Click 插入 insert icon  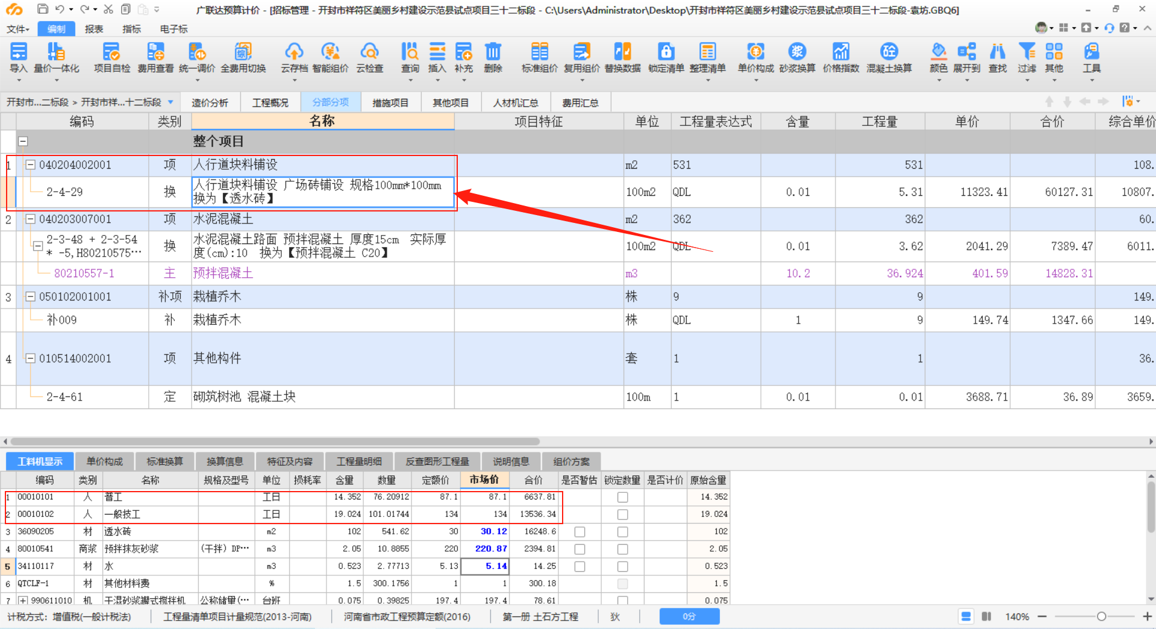click(437, 57)
